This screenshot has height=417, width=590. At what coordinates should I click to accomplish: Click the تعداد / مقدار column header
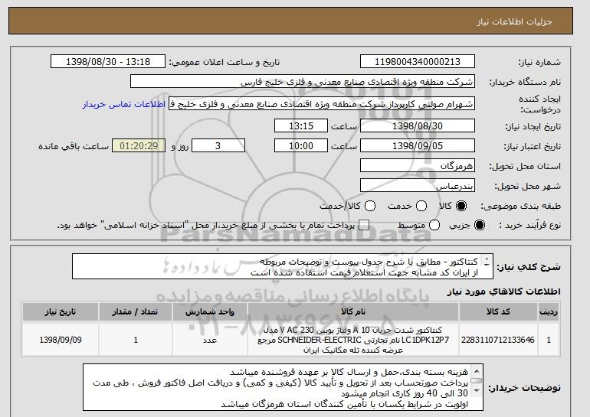pos(136,312)
